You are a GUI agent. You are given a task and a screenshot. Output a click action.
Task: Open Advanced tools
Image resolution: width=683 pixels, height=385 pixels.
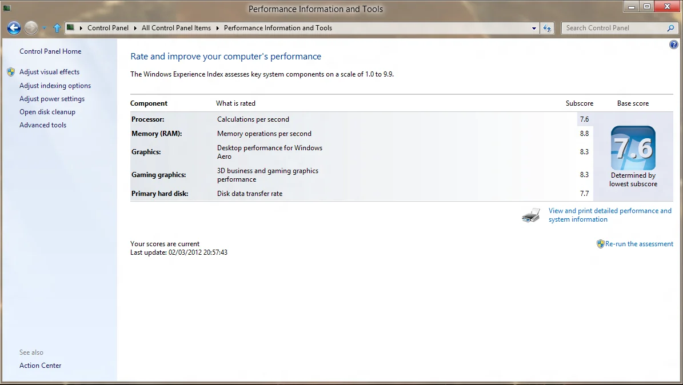pyautogui.click(x=43, y=125)
